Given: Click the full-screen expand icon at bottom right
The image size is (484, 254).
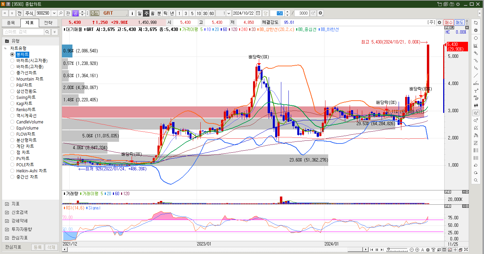Looking at the screenshot, I should pos(466,250).
